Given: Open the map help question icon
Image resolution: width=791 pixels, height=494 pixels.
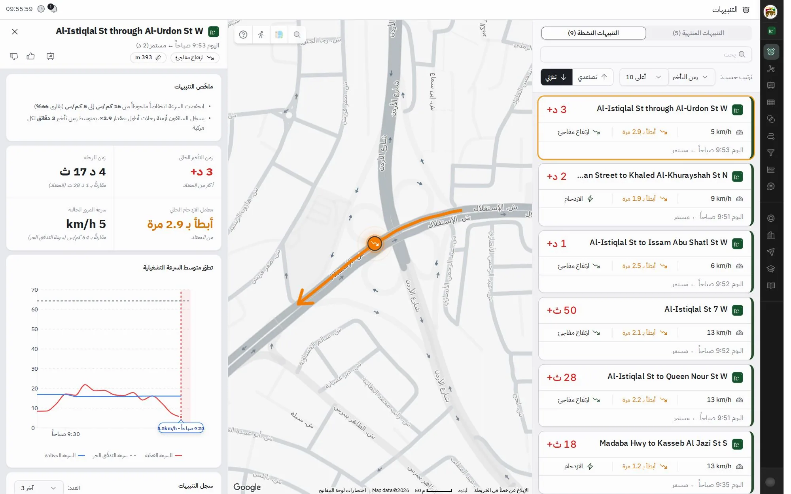Looking at the screenshot, I should 243,35.
